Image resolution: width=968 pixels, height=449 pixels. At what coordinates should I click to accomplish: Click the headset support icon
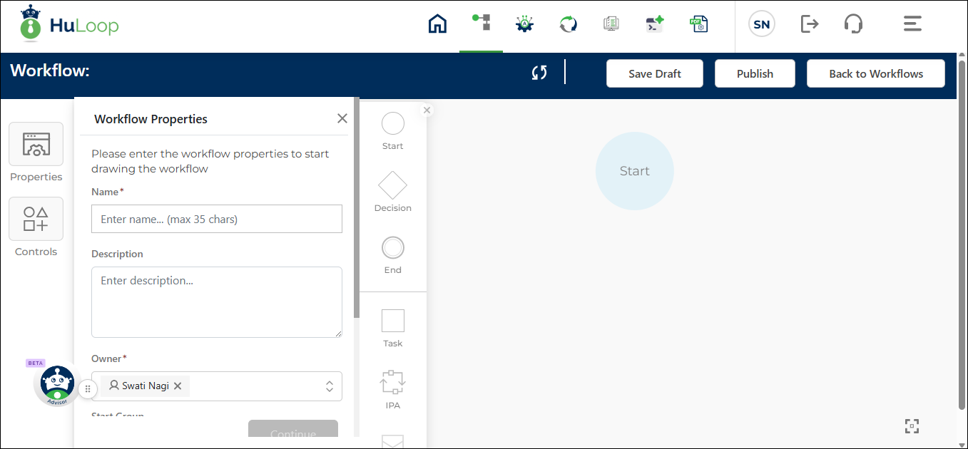pyautogui.click(x=853, y=24)
